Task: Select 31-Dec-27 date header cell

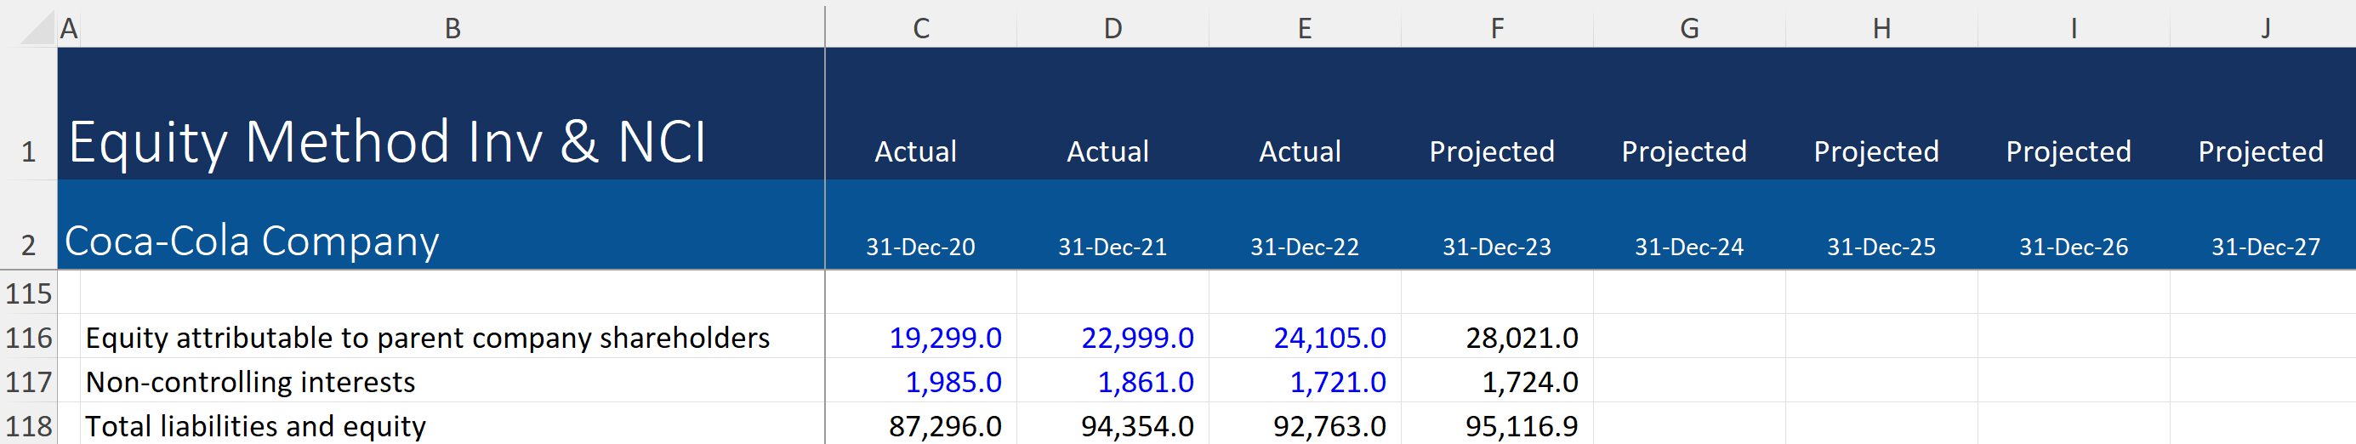Action: click(2264, 247)
